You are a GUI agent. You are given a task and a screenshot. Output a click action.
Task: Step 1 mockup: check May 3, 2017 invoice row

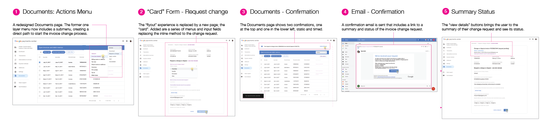(x=40, y=71)
